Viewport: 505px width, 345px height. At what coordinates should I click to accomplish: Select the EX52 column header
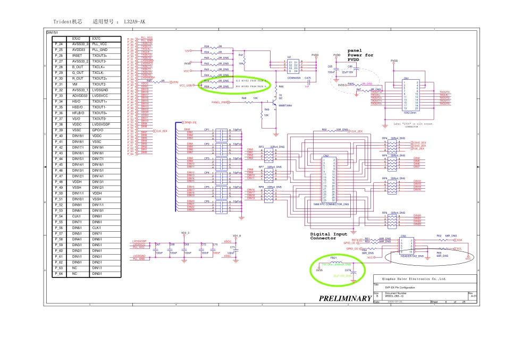[96, 39]
